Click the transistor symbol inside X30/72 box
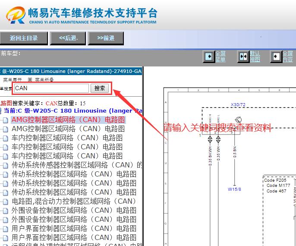This screenshot has width=296, height=246. (x=239, y=120)
